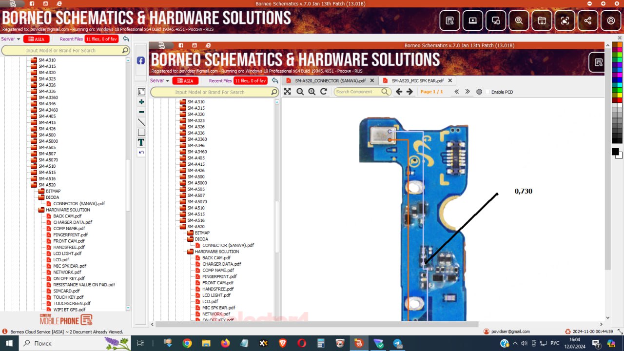The width and height of the screenshot is (624, 351).
Task: Click the account profile button in the main header
Action: (611, 20)
